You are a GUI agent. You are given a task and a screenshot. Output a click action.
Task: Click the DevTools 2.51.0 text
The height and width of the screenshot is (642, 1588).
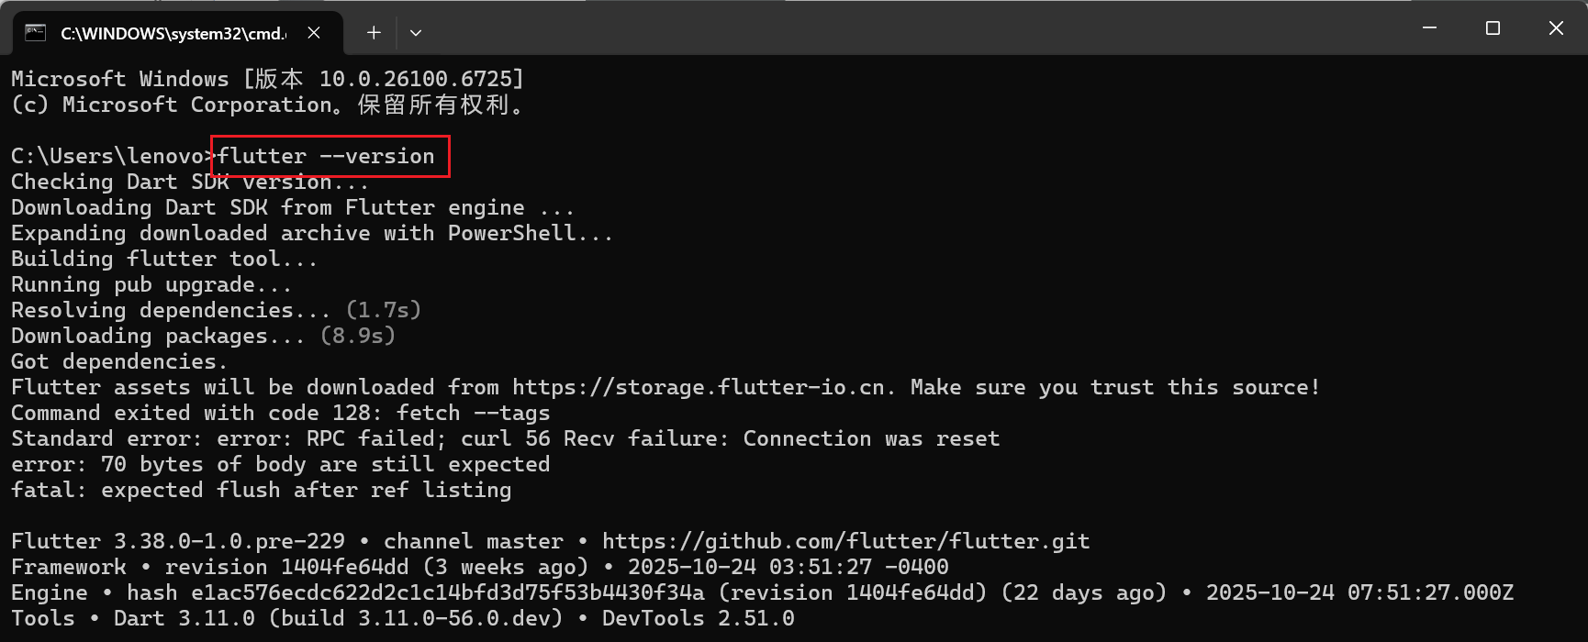click(x=698, y=617)
